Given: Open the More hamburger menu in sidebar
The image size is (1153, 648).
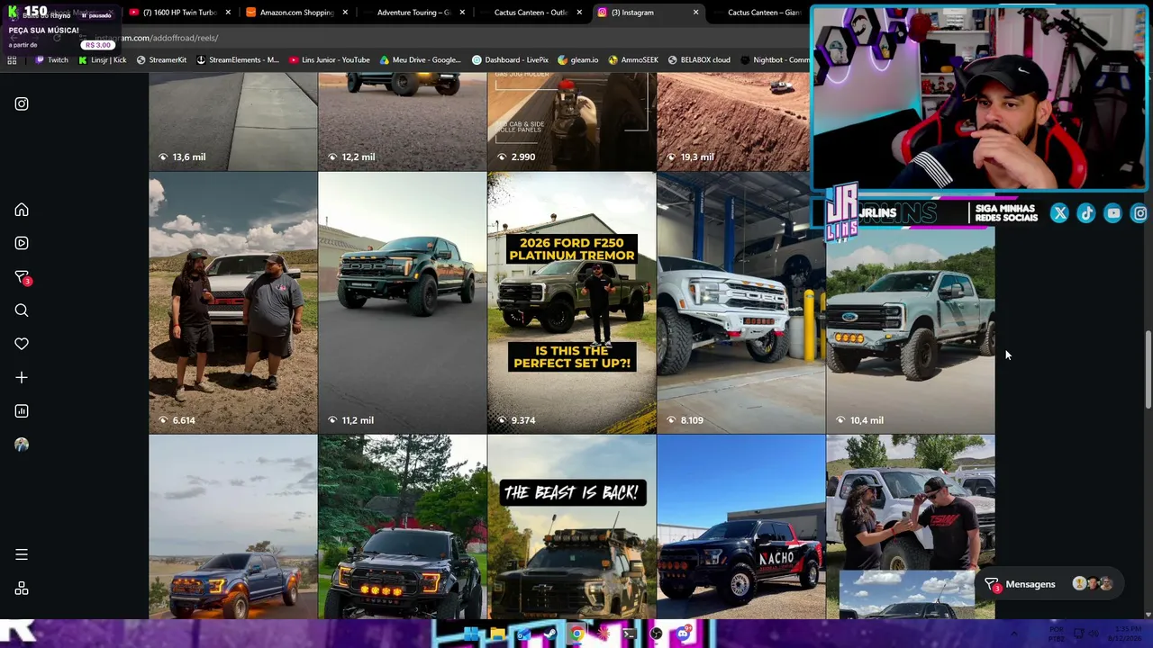Looking at the screenshot, I should 22,555.
